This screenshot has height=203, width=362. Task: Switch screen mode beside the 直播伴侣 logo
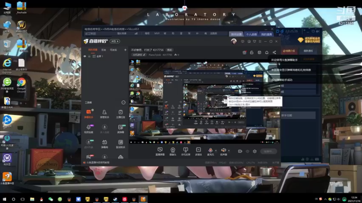115,41
